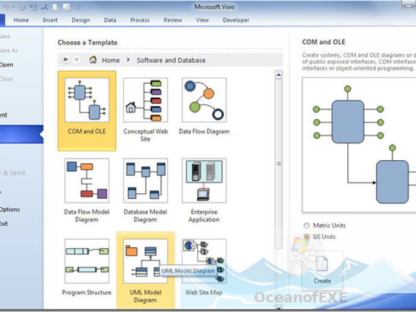Click the 'Database Model Diagram' label text
The width and height of the screenshot is (416, 312).
click(145, 216)
